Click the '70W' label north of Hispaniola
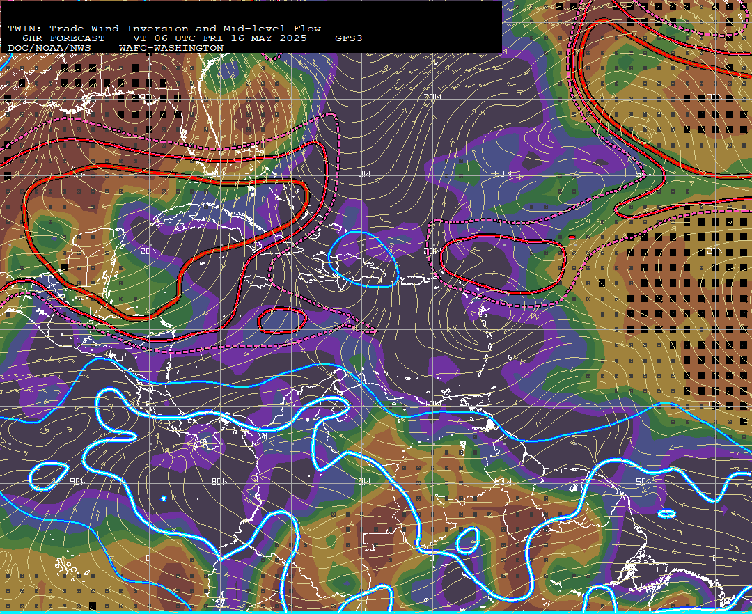Image resolution: width=752 pixels, height=614 pixels. coord(362,174)
